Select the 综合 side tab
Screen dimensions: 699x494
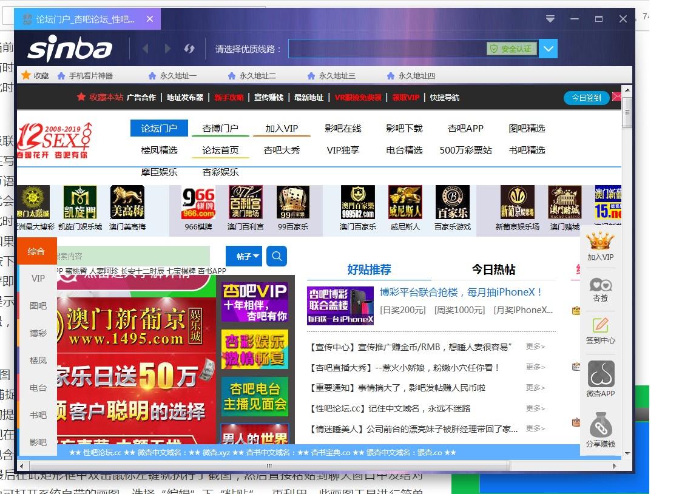pyautogui.click(x=36, y=251)
